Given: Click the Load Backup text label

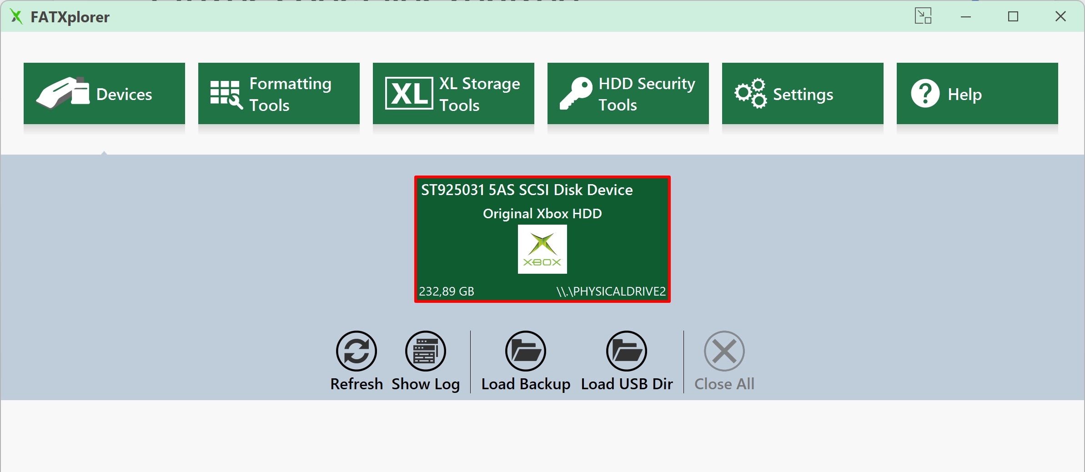Looking at the screenshot, I should [526, 384].
